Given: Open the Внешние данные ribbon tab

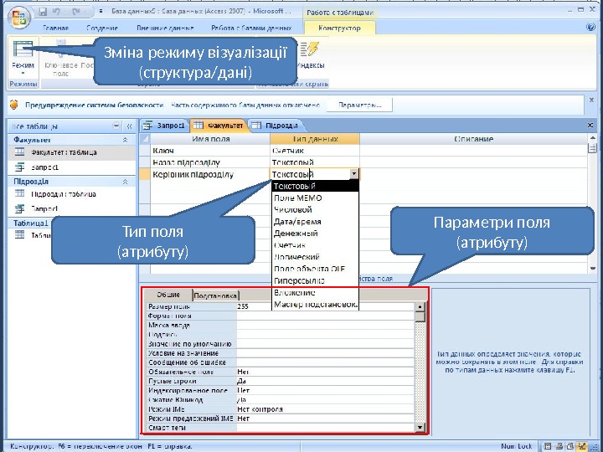Looking at the screenshot, I should tap(165, 28).
